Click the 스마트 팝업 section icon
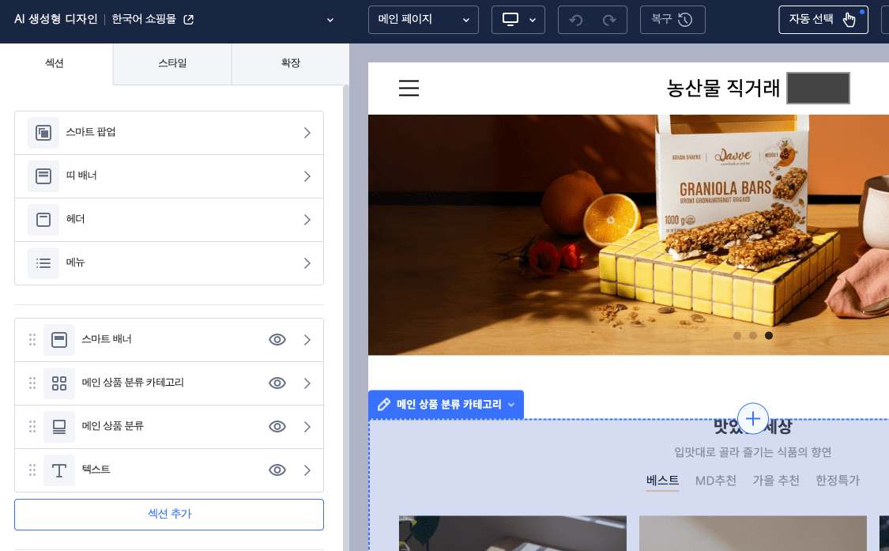This screenshot has width=889, height=551. coord(43,133)
